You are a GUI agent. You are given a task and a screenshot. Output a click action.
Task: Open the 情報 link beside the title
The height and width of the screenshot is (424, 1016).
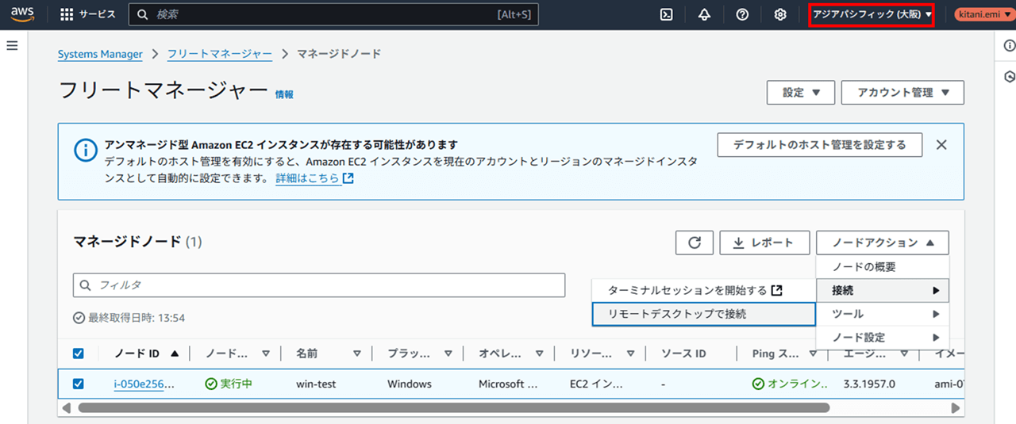[284, 94]
